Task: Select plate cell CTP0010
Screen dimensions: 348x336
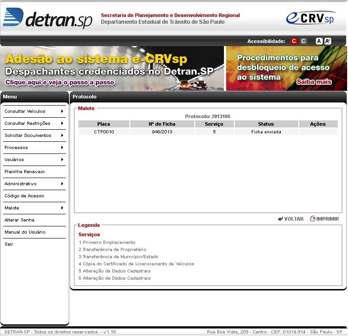Action: [104, 132]
